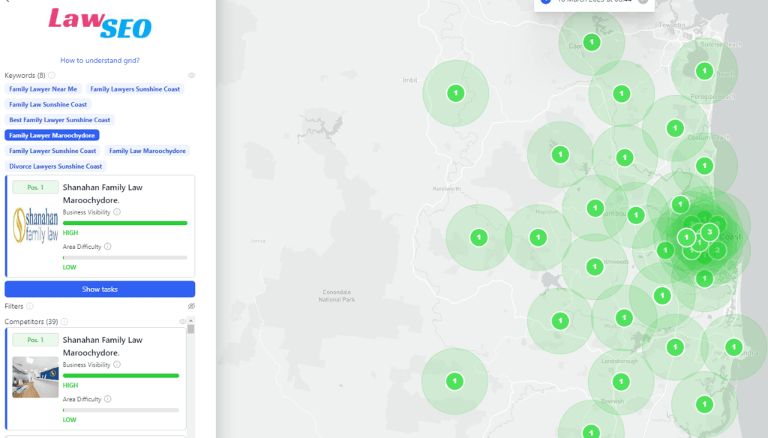Select the Family Lawyer Near Me keyword
Screen dimensions: 768x438
[43, 89]
